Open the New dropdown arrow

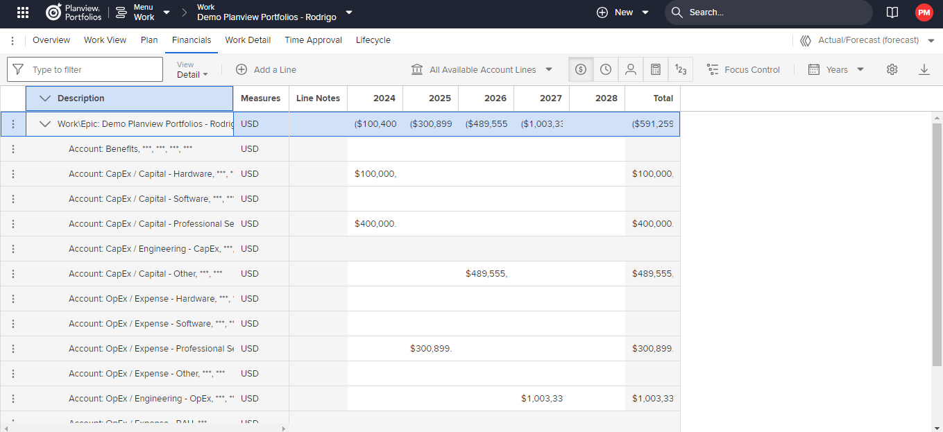coord(645,12)
